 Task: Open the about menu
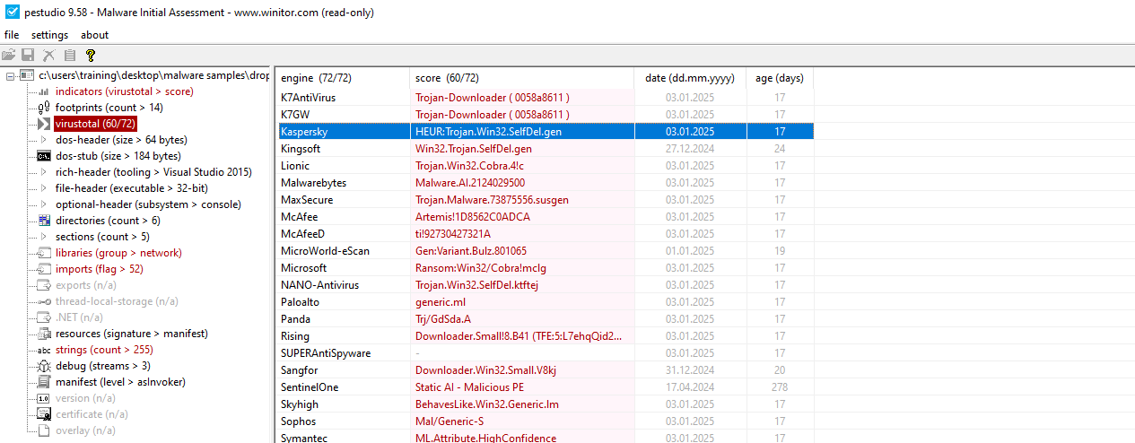click(x=94, y=35)
